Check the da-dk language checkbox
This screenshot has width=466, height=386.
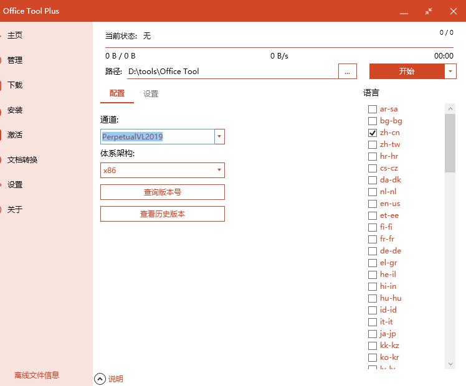(373, 180)
